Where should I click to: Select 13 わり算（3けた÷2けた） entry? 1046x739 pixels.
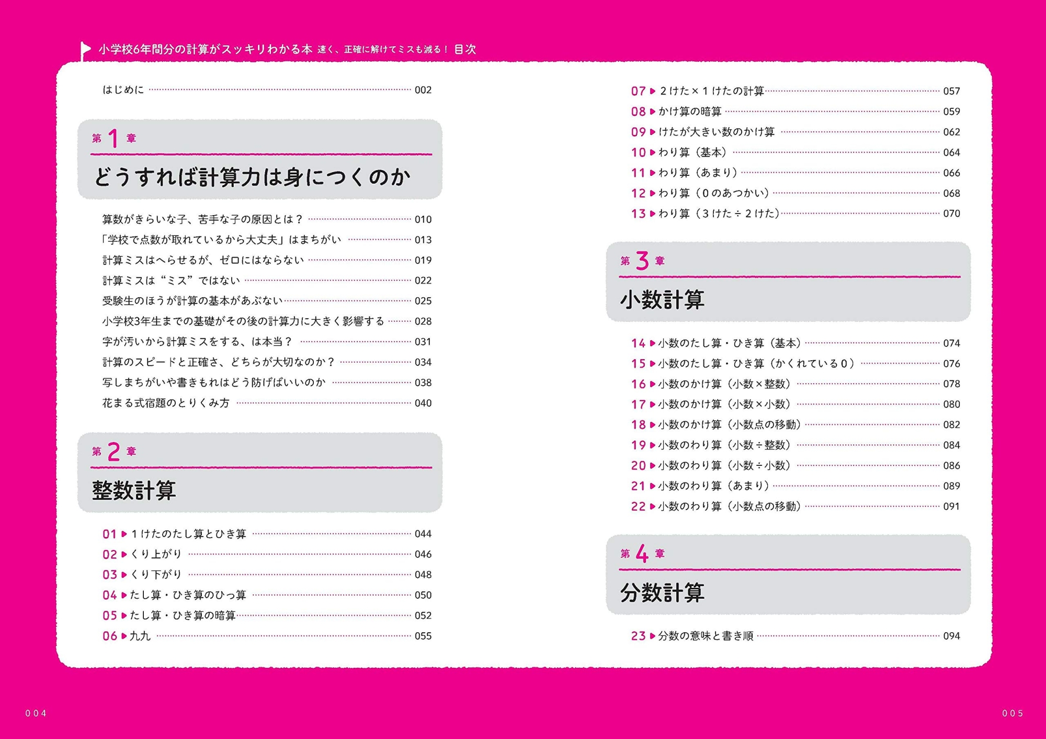(795, 214)
